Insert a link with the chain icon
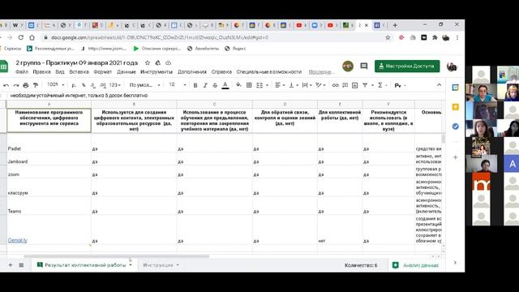The image size is (519, 292). 335,85
